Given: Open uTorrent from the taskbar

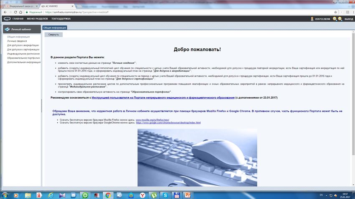Looking at the screenshot, I should [154, 195].
